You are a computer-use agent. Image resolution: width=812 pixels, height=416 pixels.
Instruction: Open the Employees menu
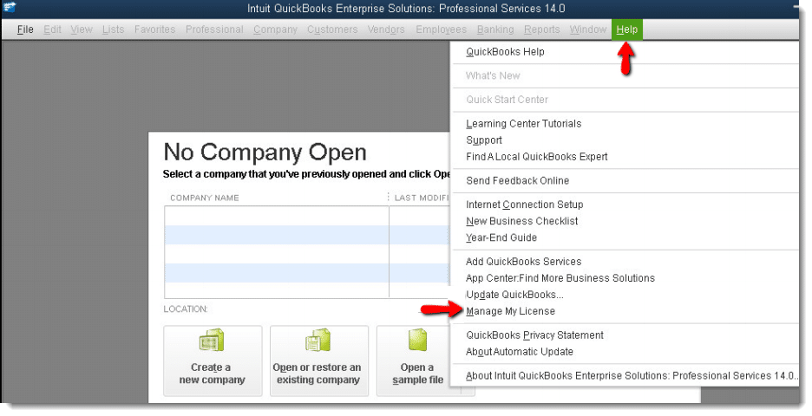click(442, 29)
